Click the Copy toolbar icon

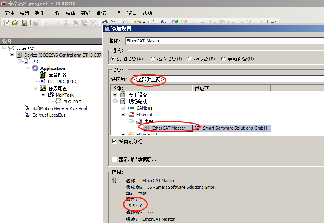75,23
